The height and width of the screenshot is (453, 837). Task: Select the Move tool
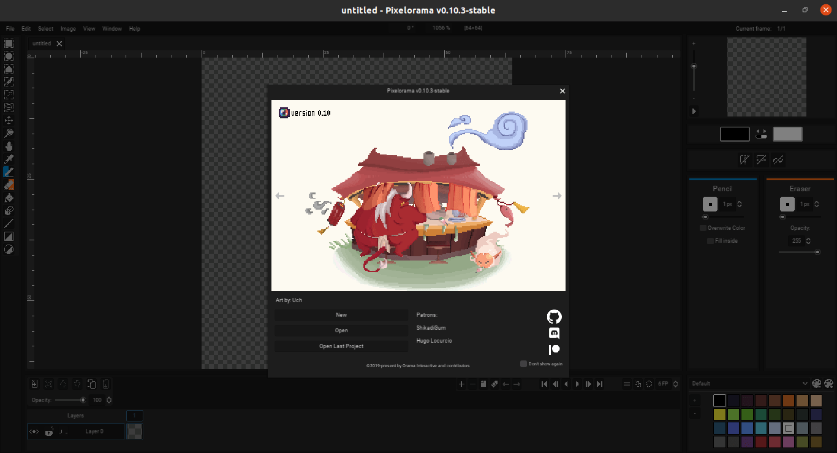(9, 120)
